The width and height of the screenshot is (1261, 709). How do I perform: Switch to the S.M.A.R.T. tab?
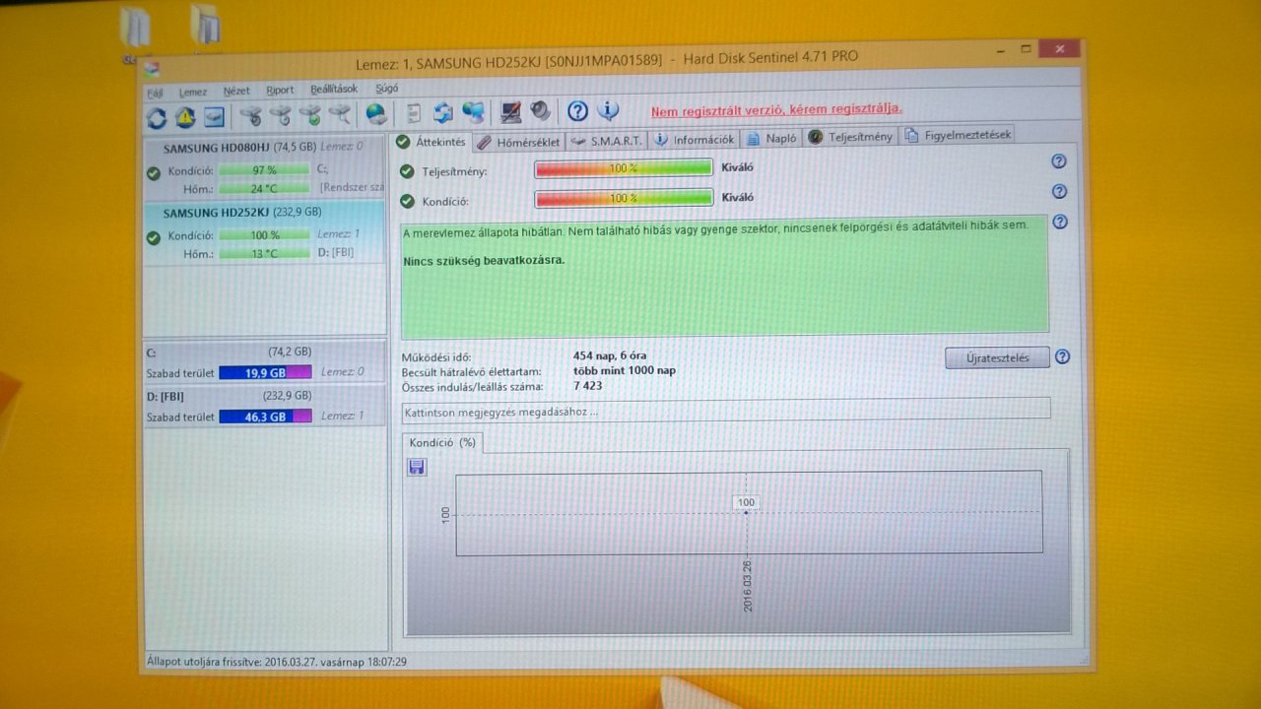(606, 141)
